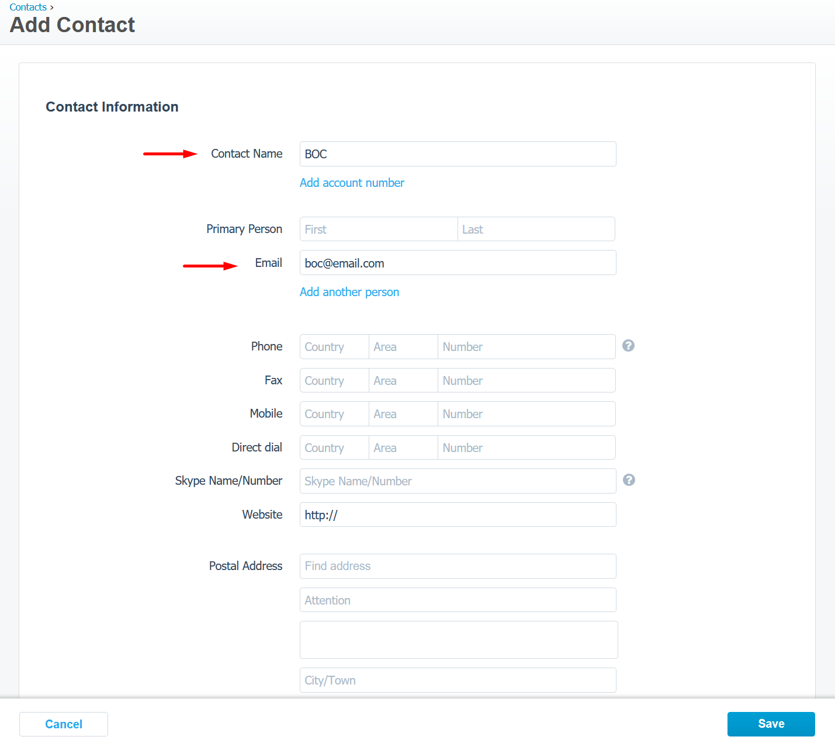Screen dimensions: 835x747
Task: Select the Attention field
Action: (x=458, y=600)
